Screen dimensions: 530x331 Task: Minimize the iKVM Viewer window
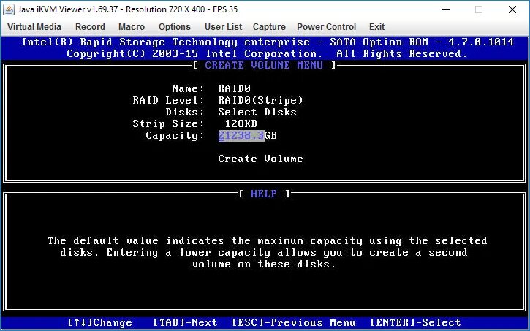(x=446, y=9)
